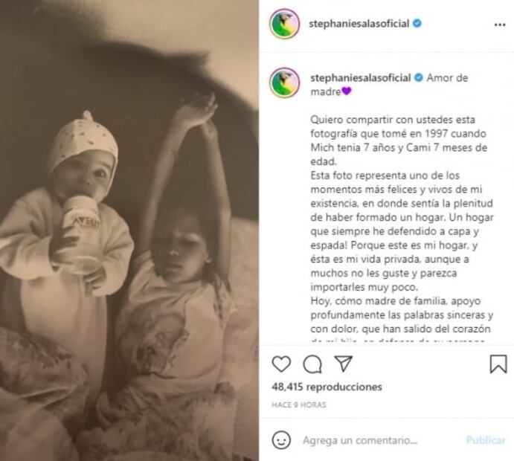
Task: Click the 'HACE 9 HORAS' timestamp
Action: (299, 405)
